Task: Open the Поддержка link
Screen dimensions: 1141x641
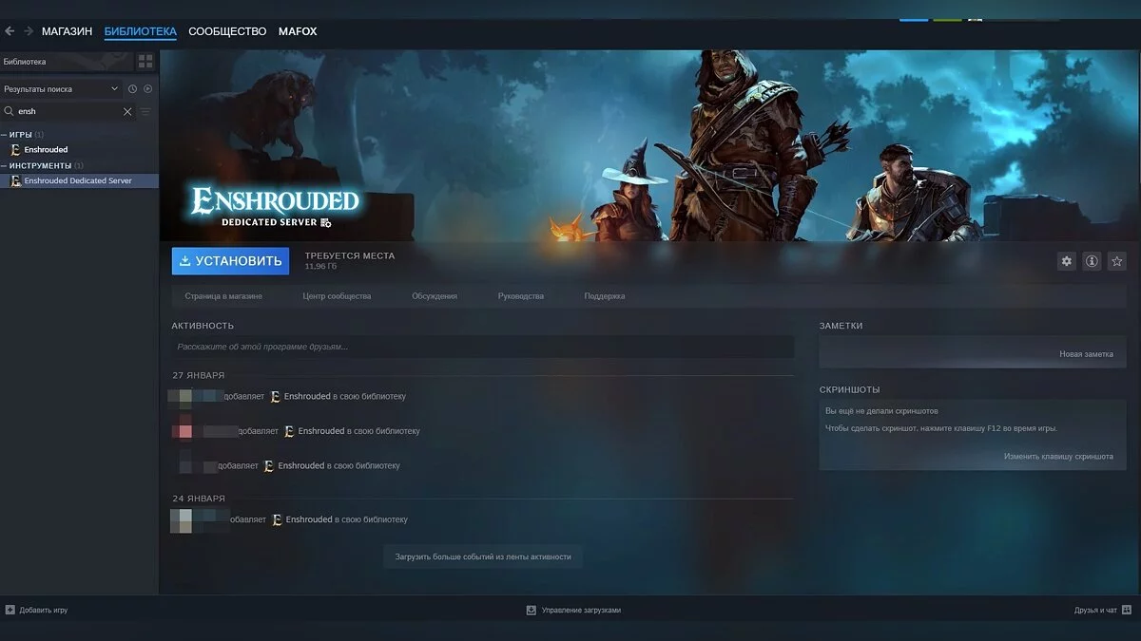Action: coord(605,296)
